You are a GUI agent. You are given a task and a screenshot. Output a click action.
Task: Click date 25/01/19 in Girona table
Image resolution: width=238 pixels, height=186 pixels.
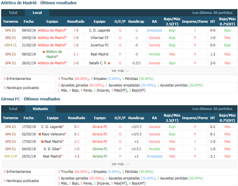29,156
